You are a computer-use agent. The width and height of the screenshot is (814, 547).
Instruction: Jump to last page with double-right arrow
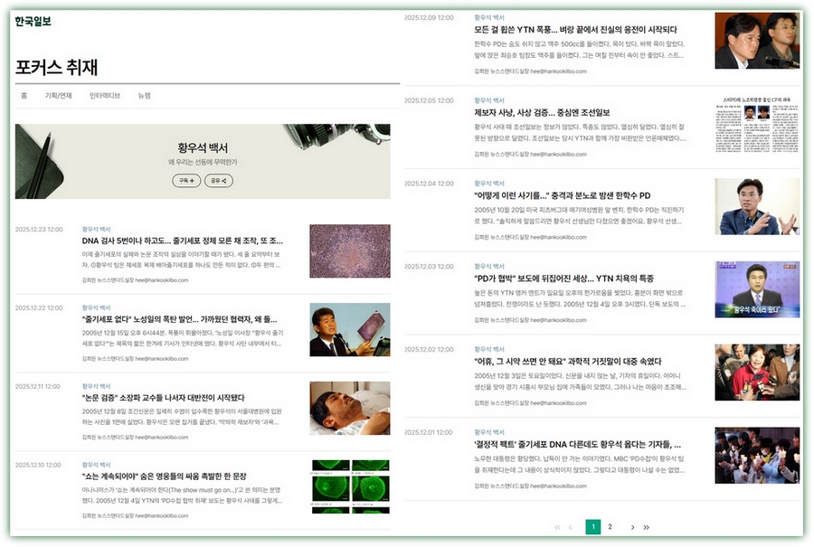point(646,527)
